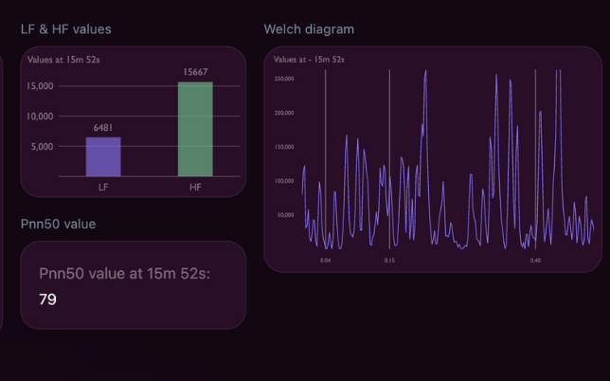This screenshot has width=610, height=381.
Task: Click 'Pnn50 value at 15m 52s:' text
Action: 125,274
